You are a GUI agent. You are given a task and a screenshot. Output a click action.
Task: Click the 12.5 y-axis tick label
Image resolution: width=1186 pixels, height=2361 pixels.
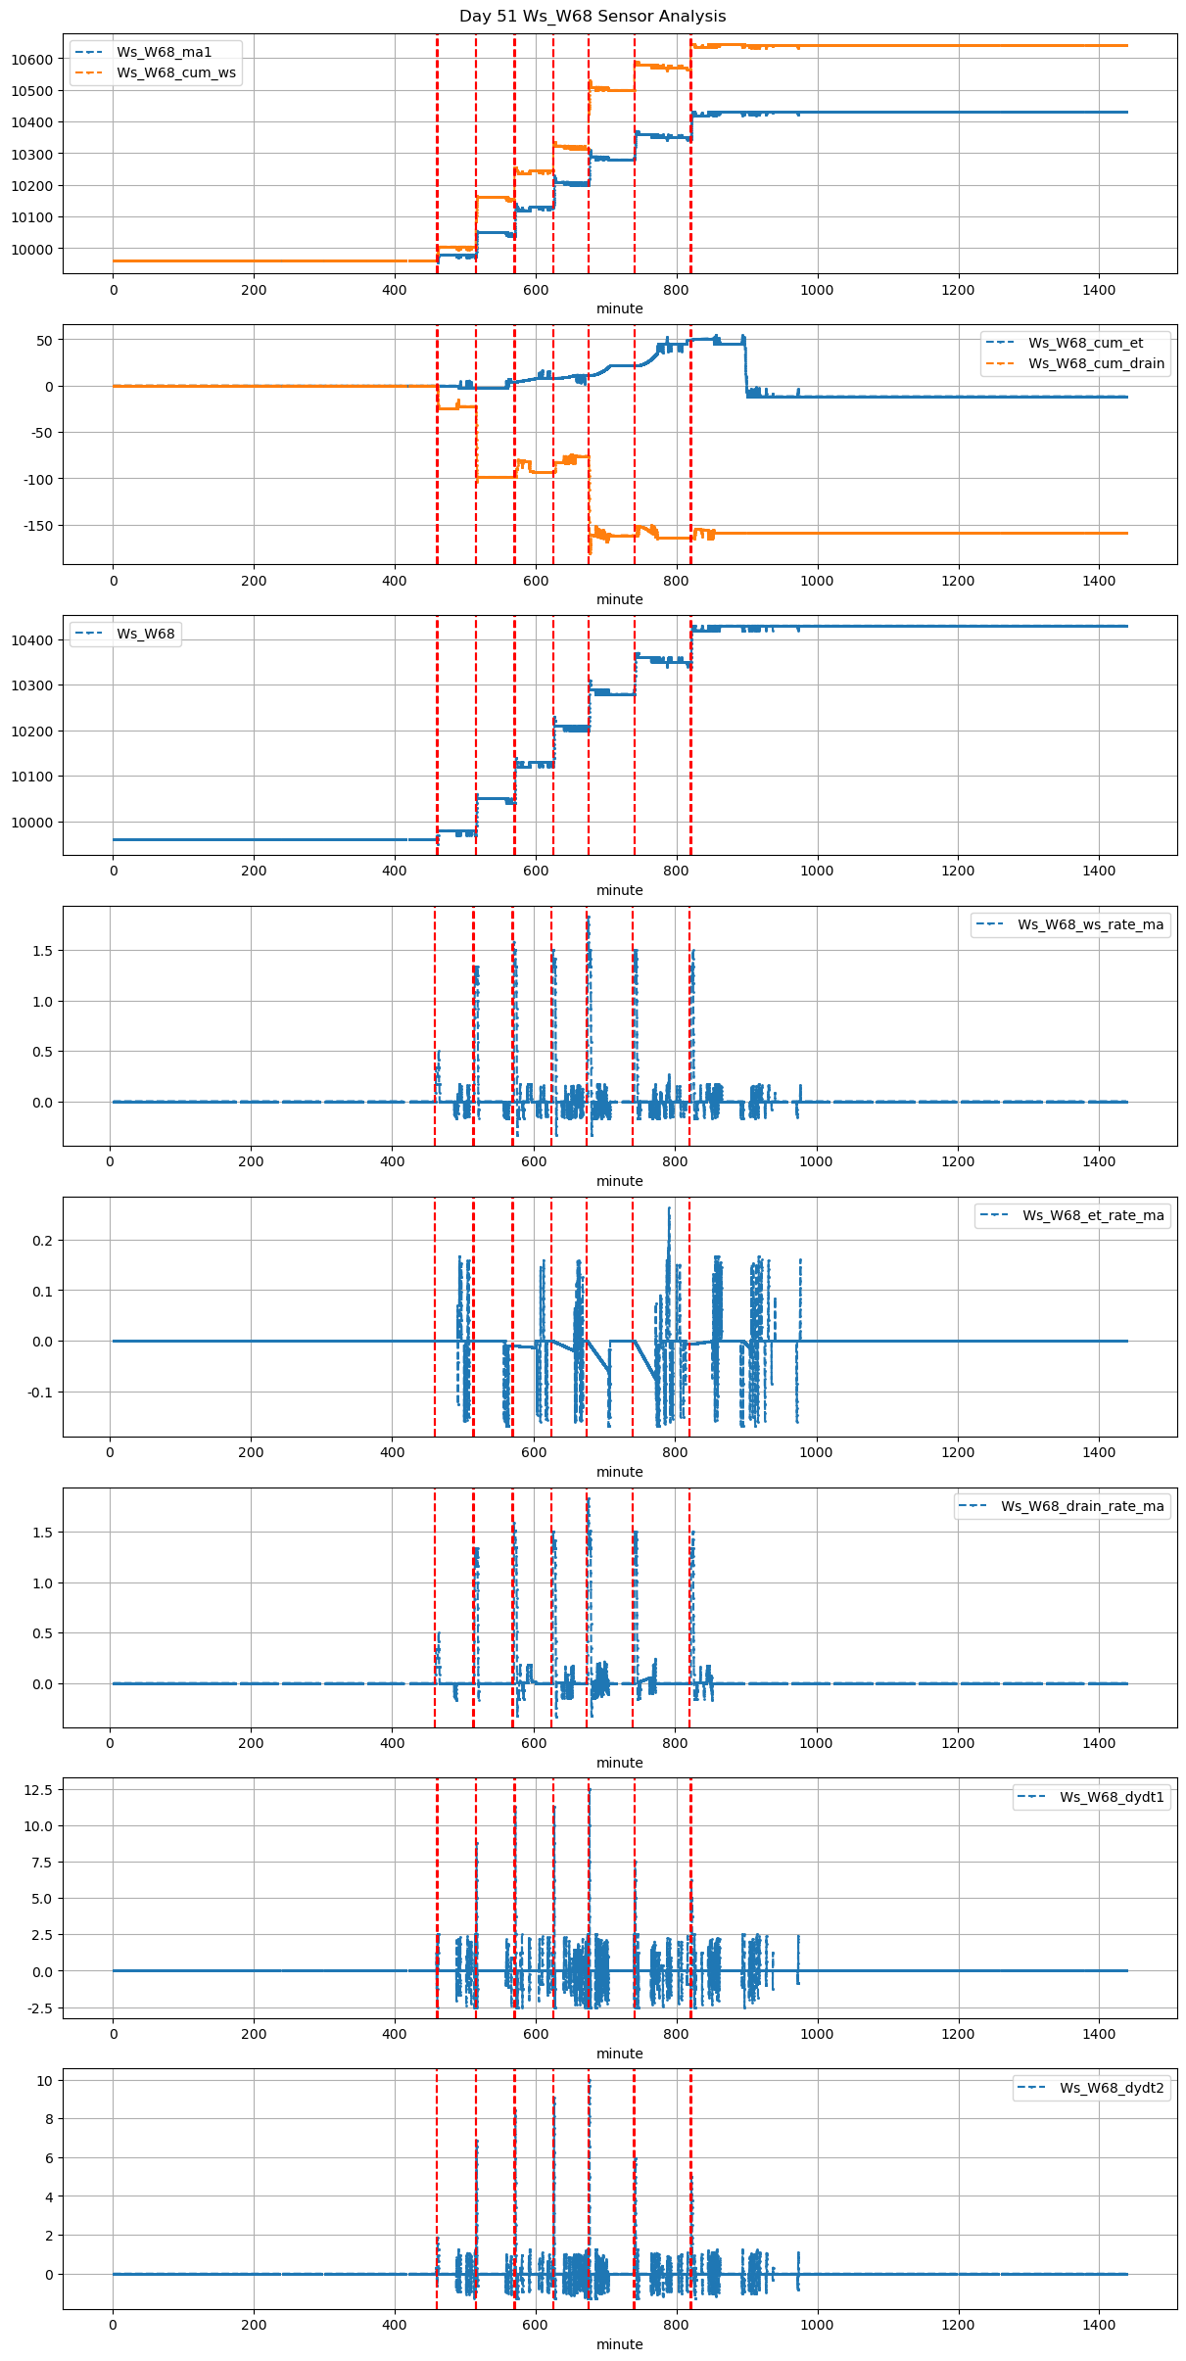click(x=38, y=1790)
